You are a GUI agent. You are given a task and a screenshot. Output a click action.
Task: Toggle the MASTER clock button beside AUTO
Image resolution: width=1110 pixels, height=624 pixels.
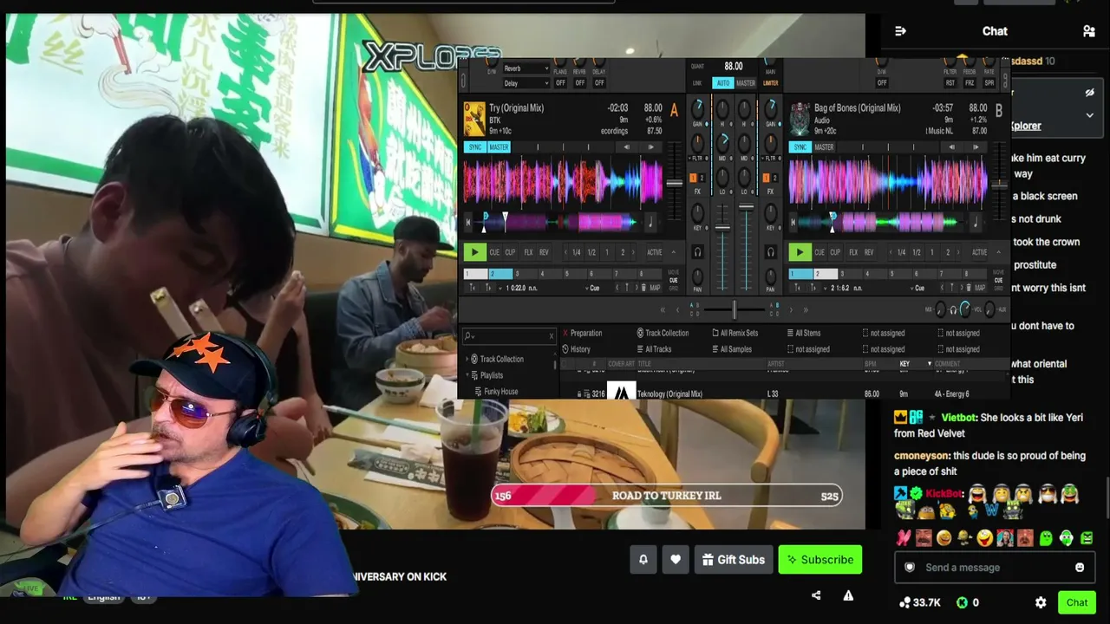coord(746,83)
